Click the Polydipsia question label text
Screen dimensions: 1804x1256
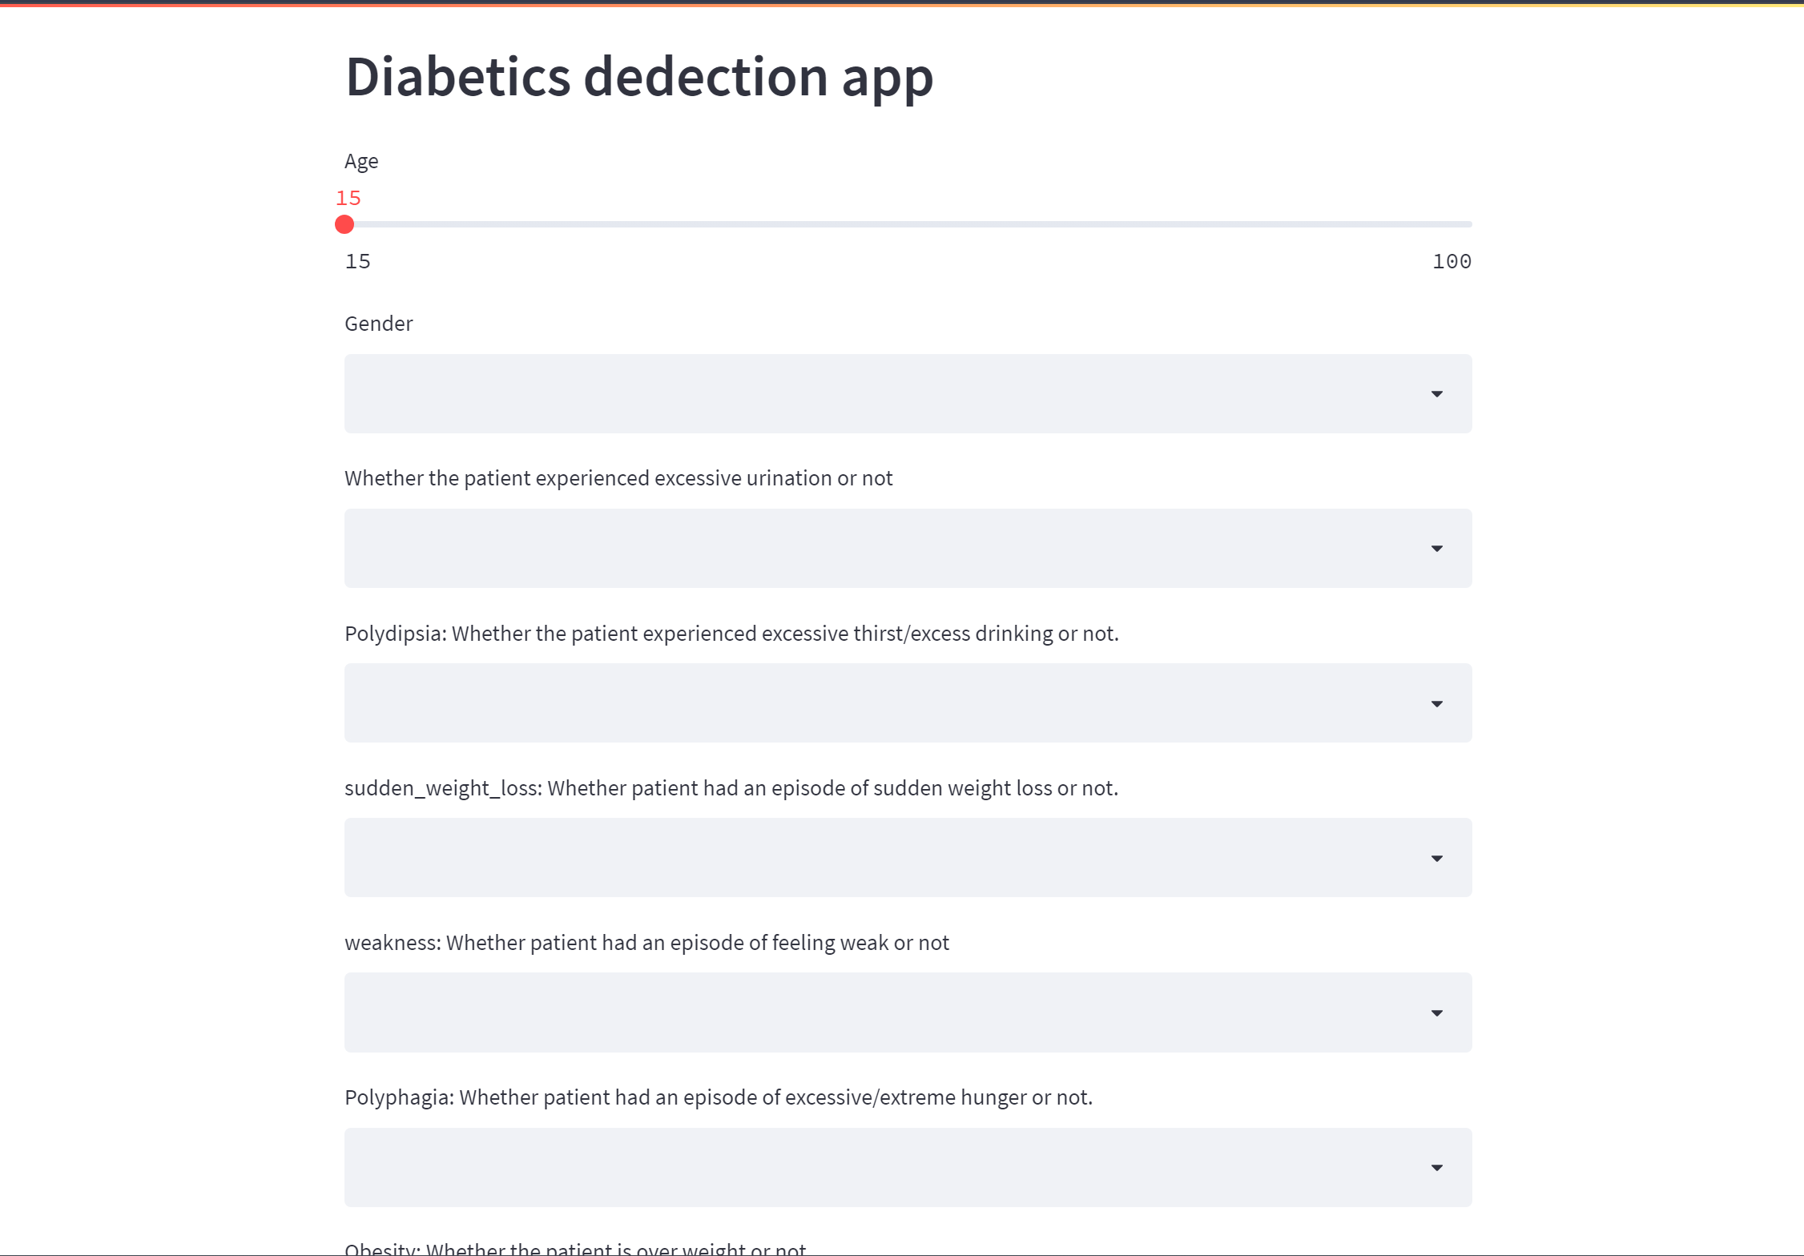pyautogui.click(x=731, y=634)
